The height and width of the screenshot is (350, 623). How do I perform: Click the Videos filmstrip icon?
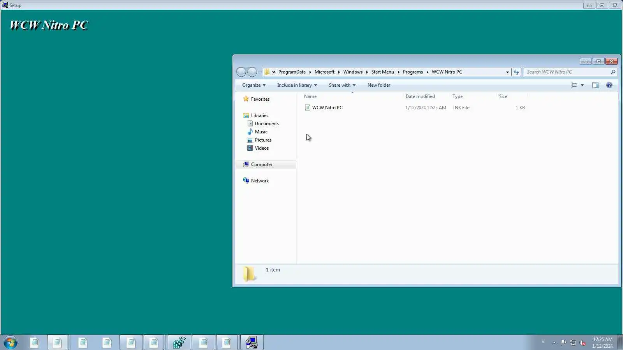click(x=250, y=148)
